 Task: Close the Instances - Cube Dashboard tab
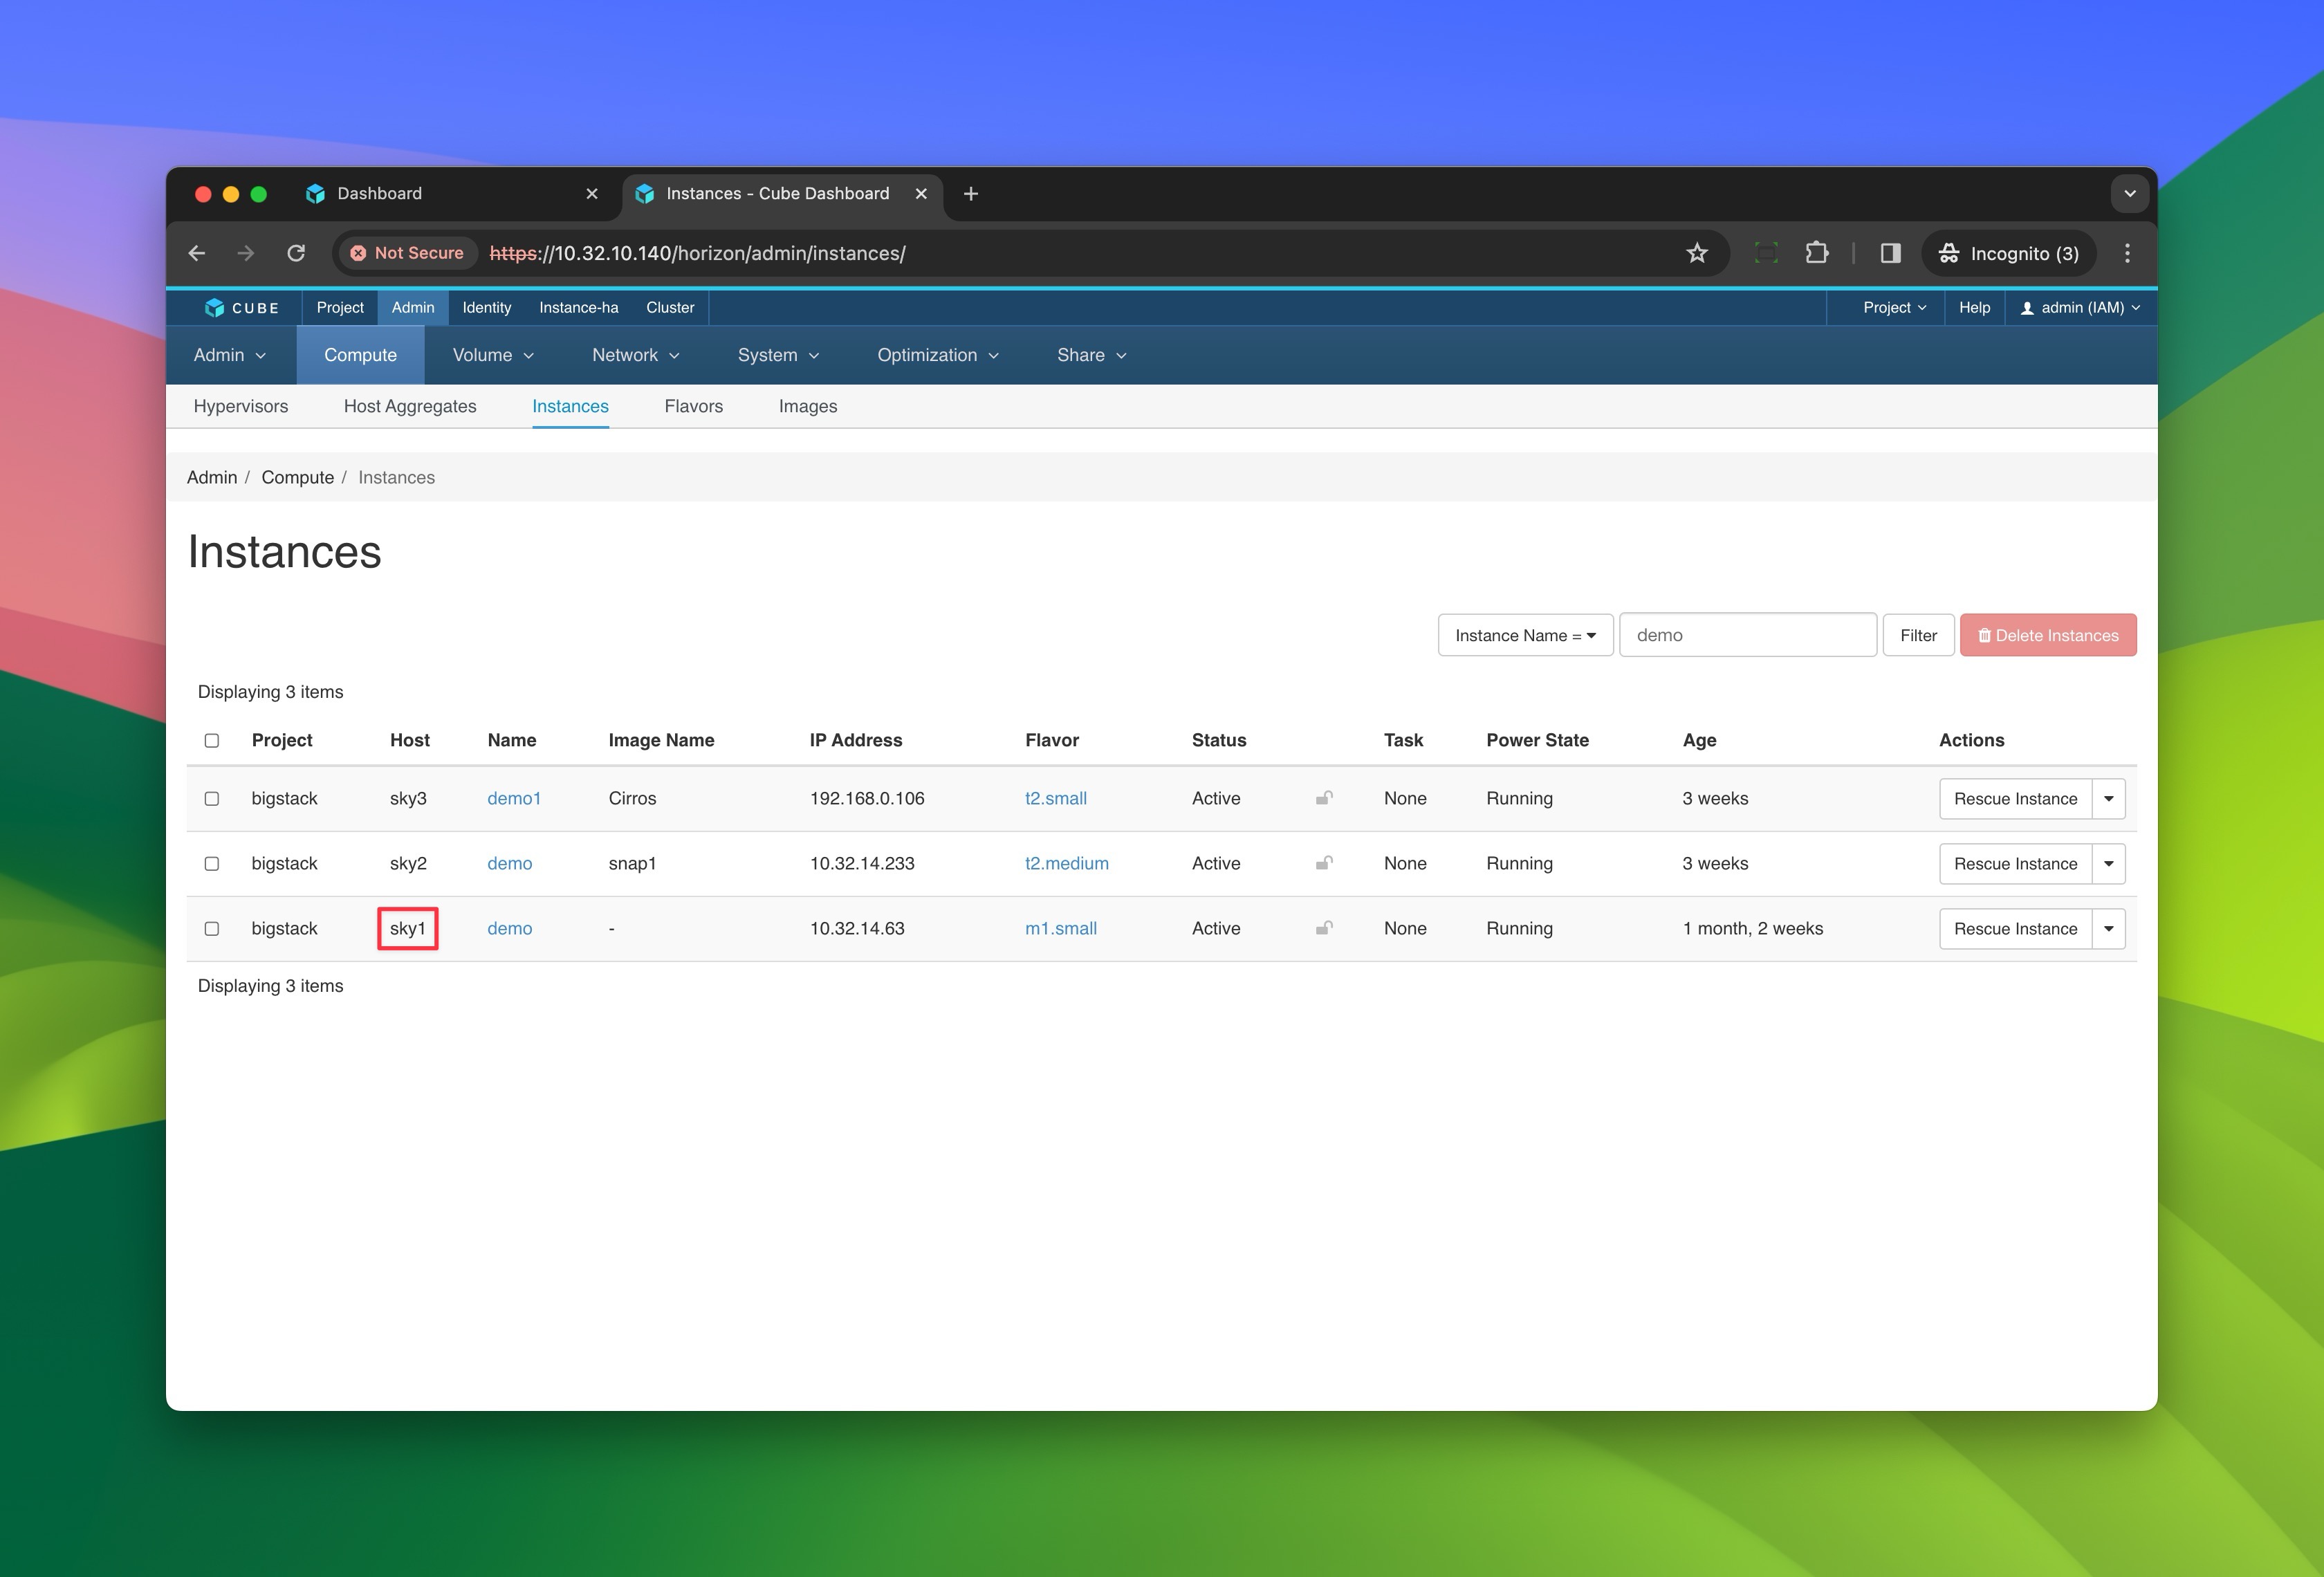point(921,194)
